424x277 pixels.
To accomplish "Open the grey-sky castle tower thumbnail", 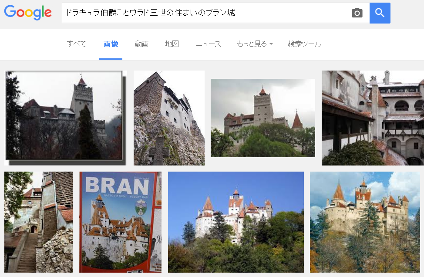I will click(x=263, y=118).
